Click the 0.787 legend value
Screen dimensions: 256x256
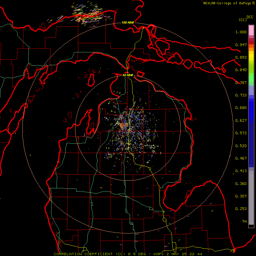click(241, 82)
